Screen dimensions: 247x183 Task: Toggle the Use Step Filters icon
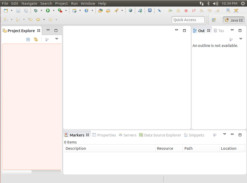pyautogui.click(x=236, y=10)
